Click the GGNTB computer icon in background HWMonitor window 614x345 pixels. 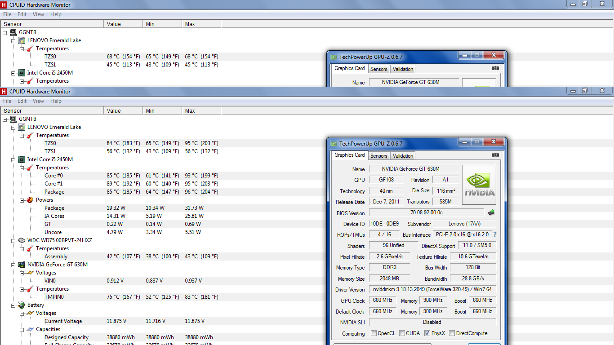click(x=13, y=32)
